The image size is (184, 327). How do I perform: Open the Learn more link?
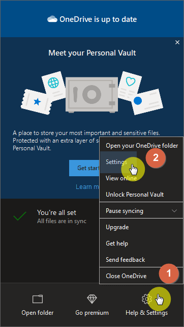[87, 186]
